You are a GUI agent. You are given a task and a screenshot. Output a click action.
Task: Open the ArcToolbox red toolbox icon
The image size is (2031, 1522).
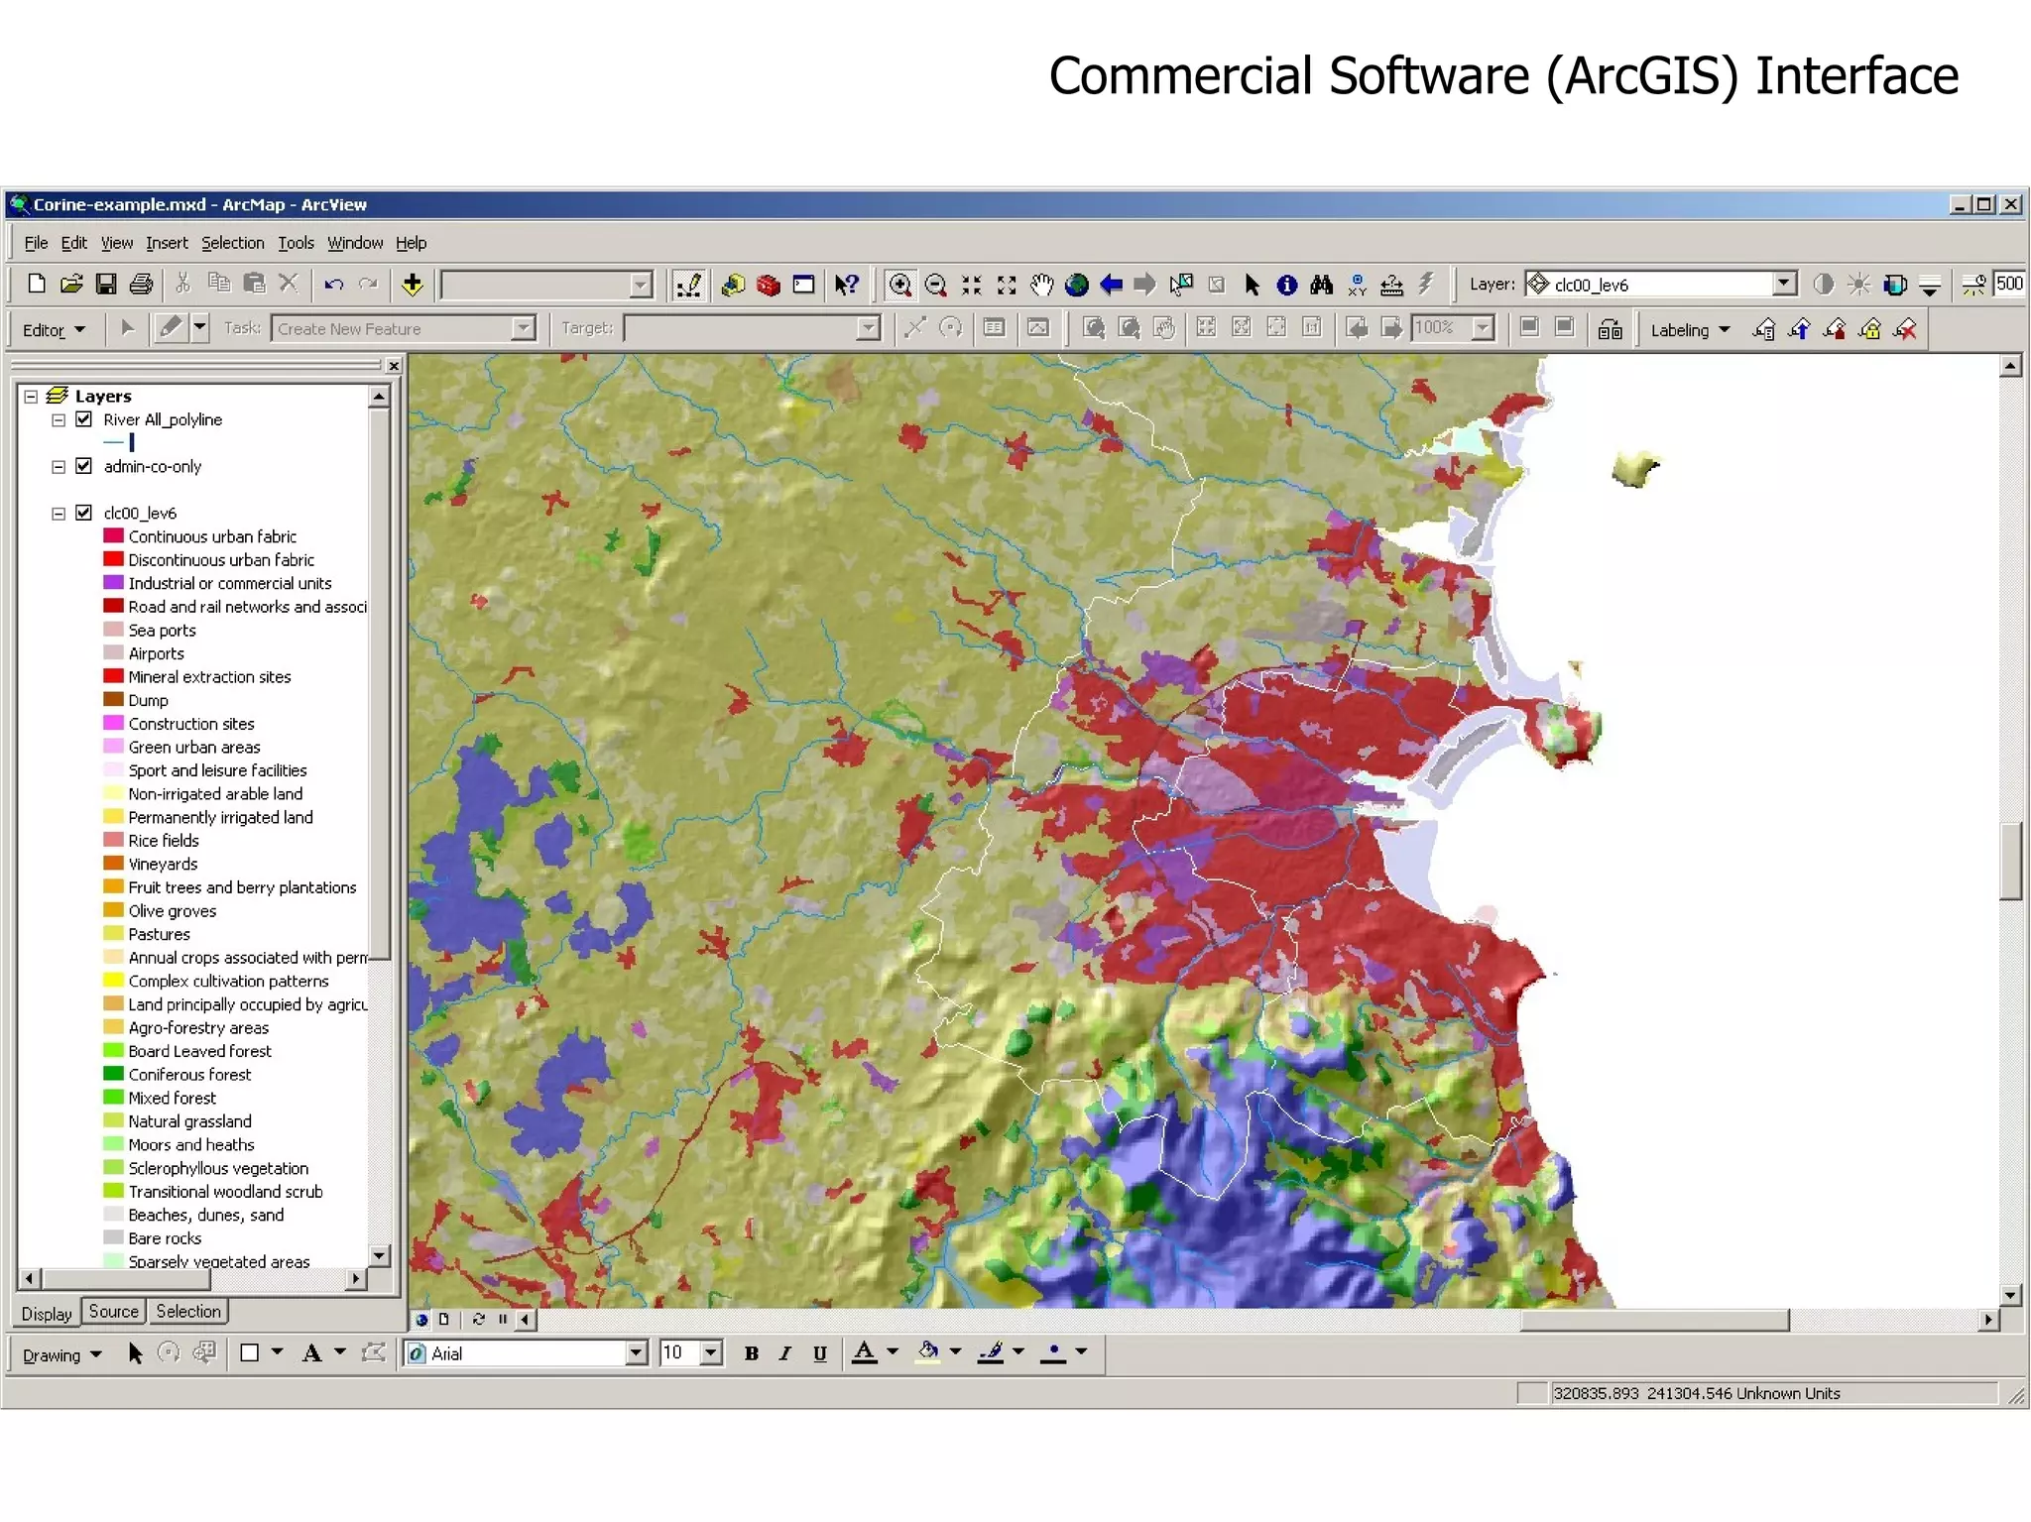tap(769, 286)
